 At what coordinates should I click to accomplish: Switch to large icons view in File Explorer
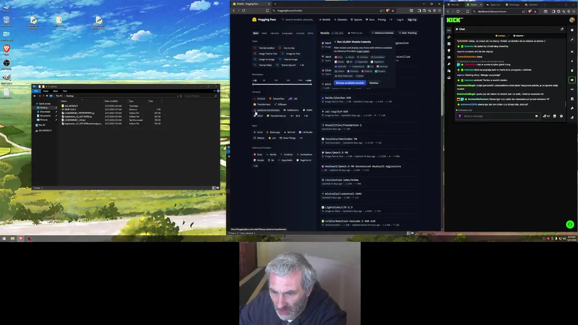[217, 188]
